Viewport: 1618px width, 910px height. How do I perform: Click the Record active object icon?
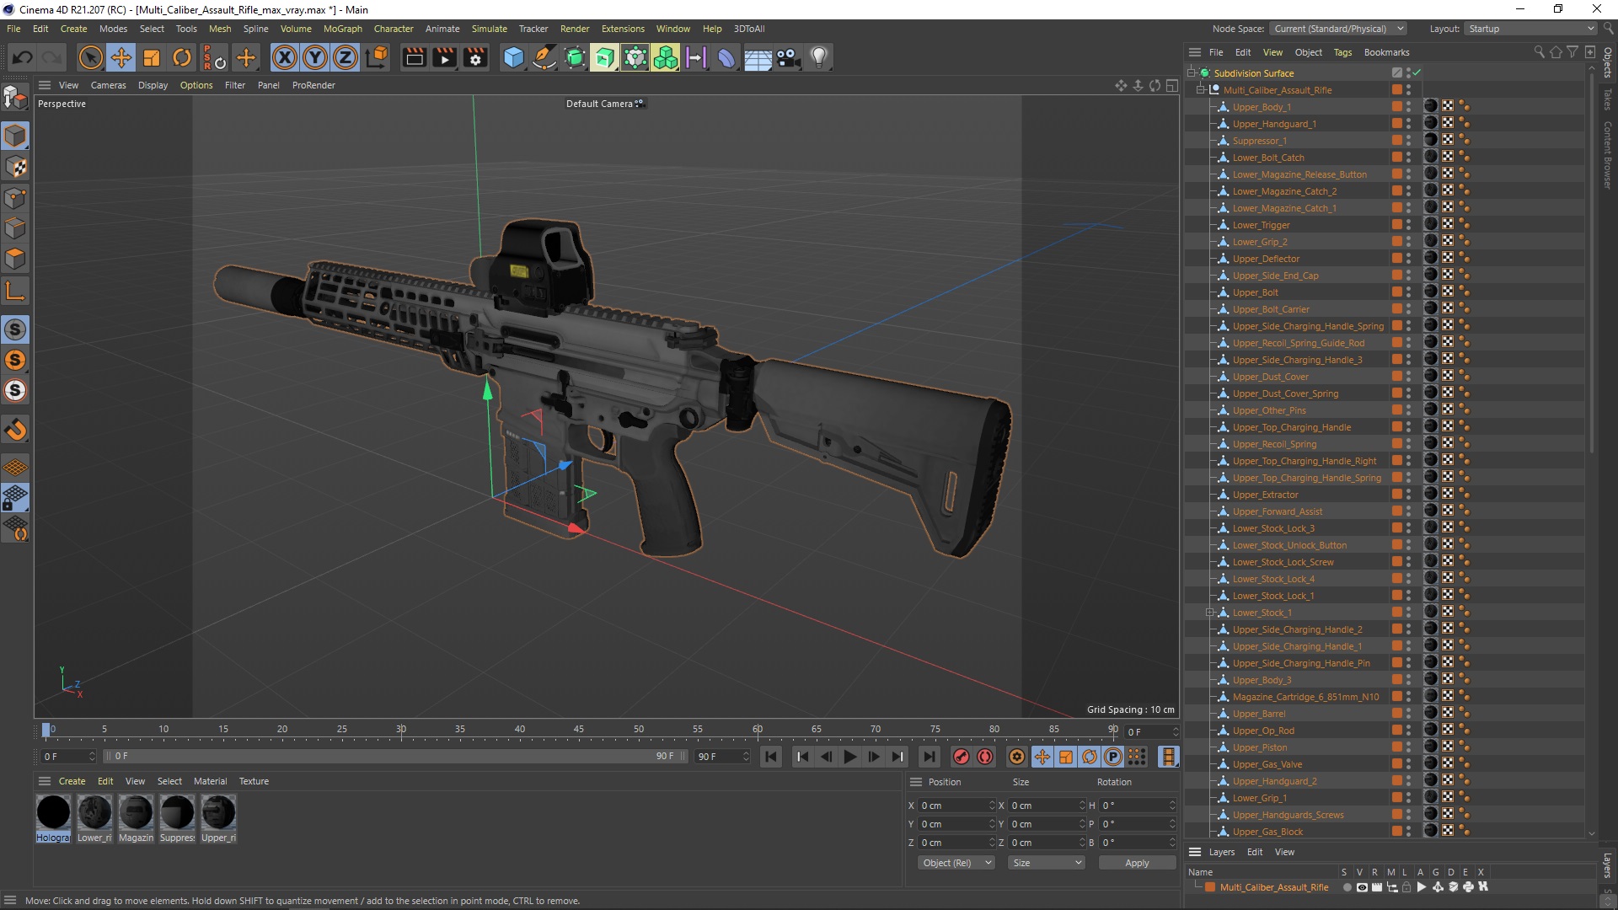(x=960, y=757)
